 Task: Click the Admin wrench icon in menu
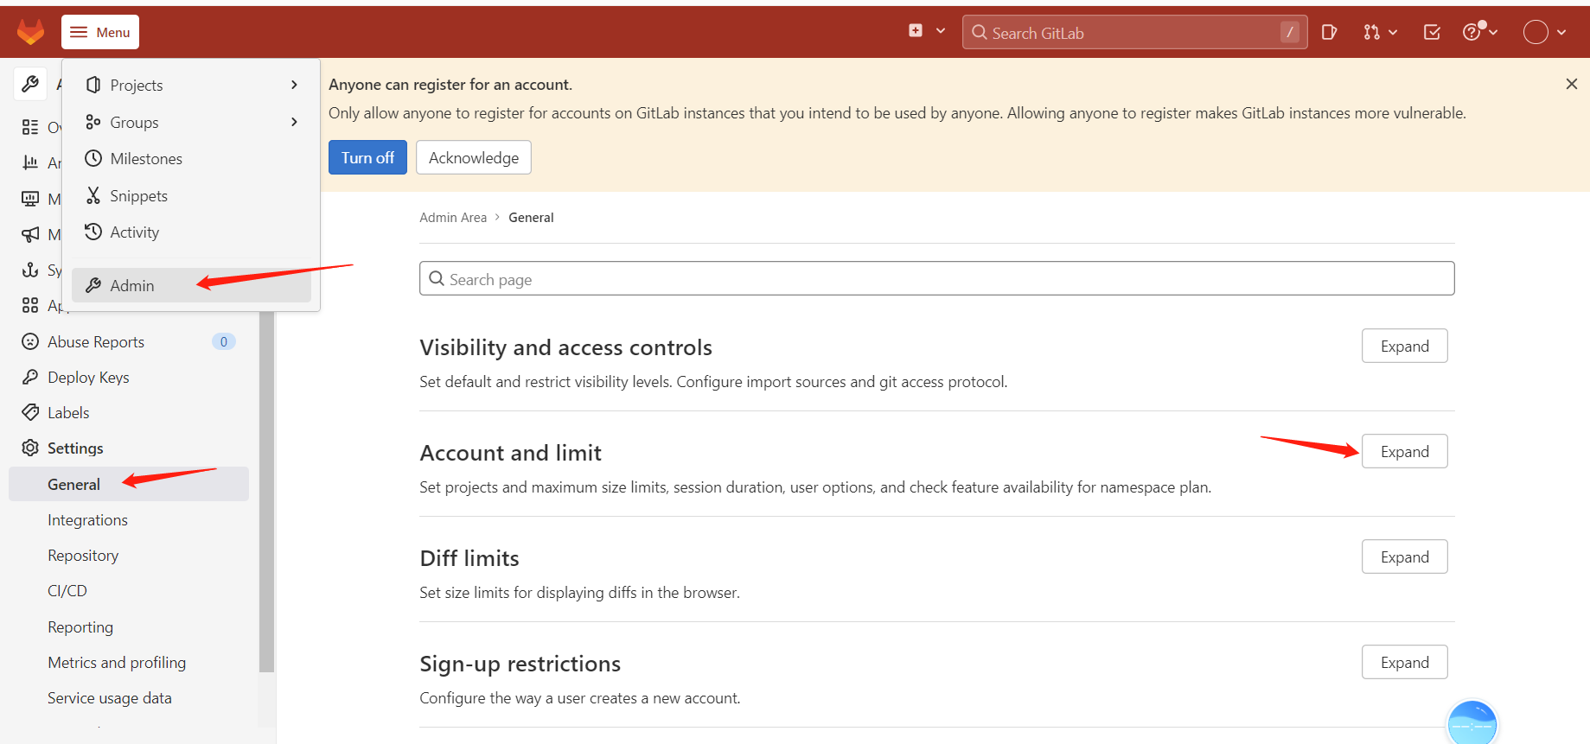point(93,285)
